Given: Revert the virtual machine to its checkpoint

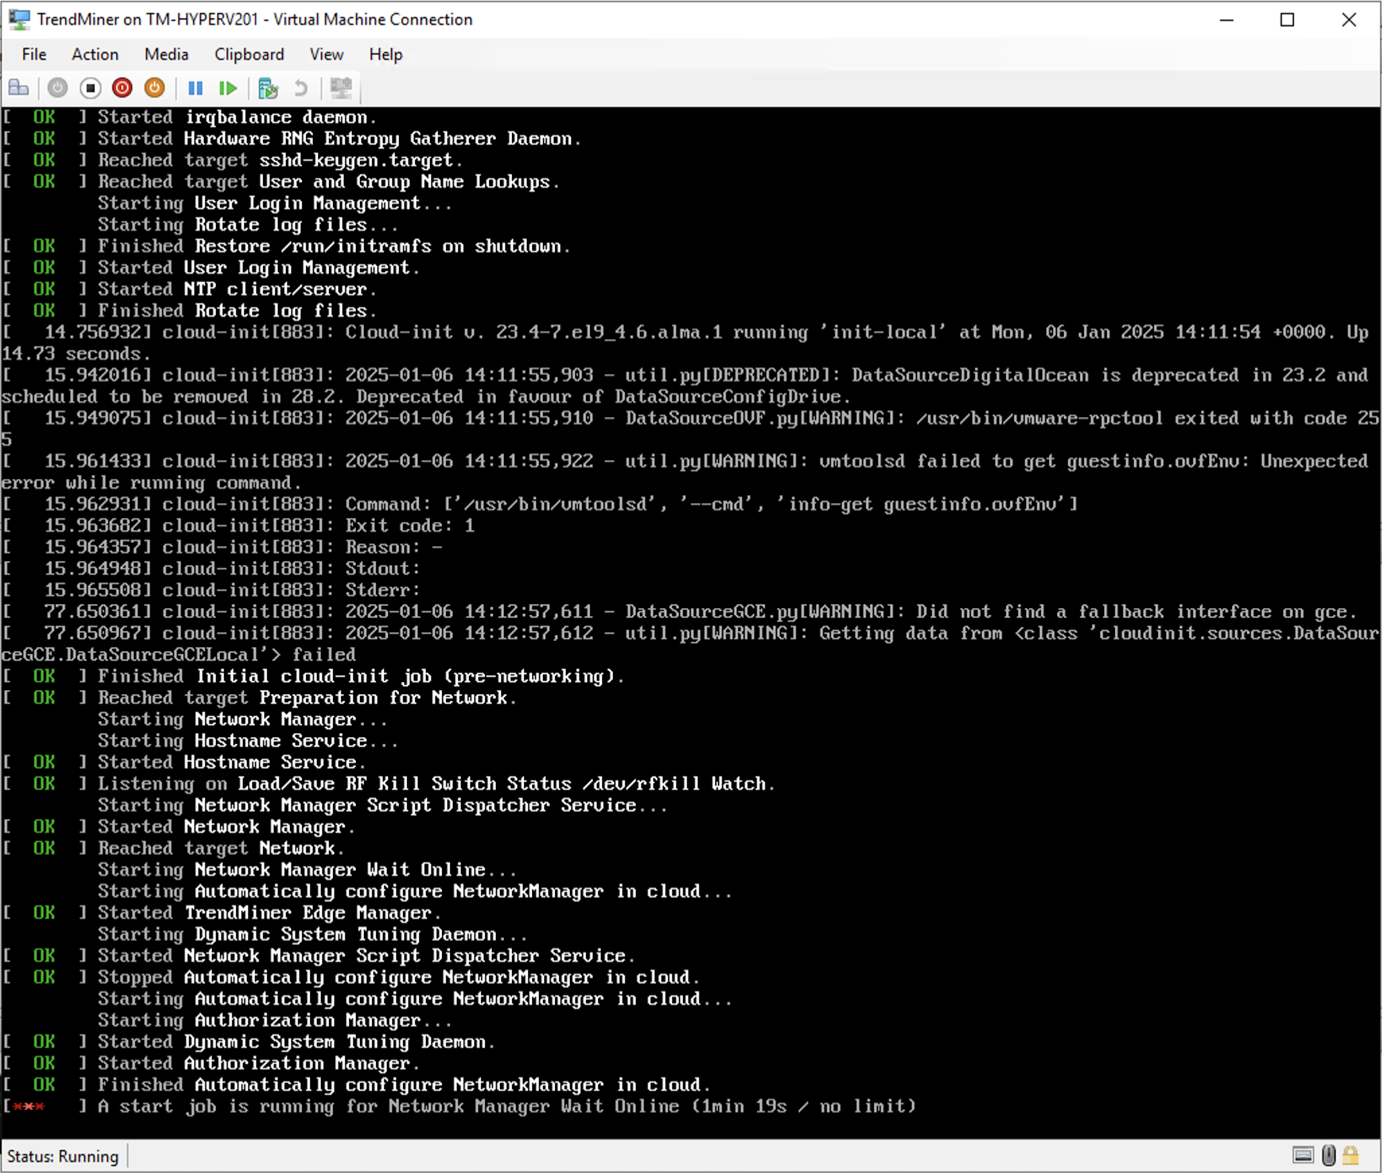Looking at the screenshot, I should pos(301,87).
